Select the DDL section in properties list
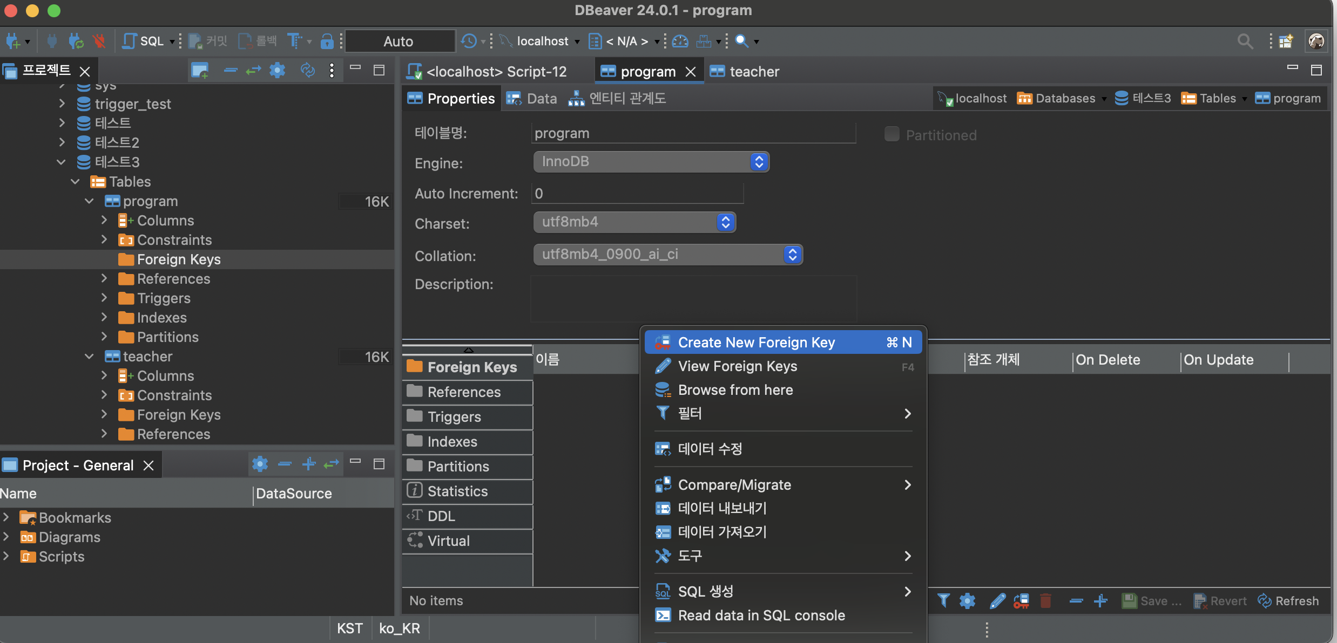The height and width of the screenshot is (643, 1337). click(468, 516)
